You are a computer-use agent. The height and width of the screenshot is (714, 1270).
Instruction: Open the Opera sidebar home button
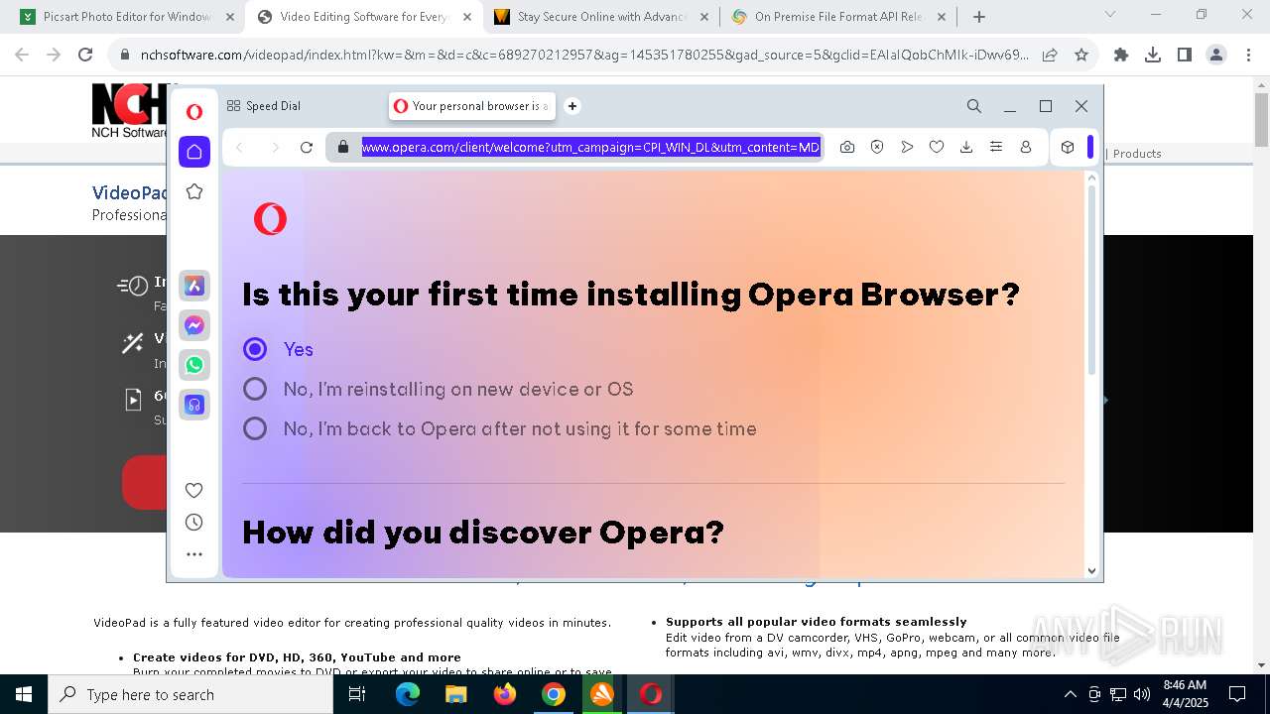[194, 152]
